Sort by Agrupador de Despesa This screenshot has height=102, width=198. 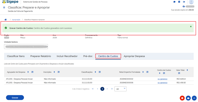pyautogui.click(x=28, y=72)
